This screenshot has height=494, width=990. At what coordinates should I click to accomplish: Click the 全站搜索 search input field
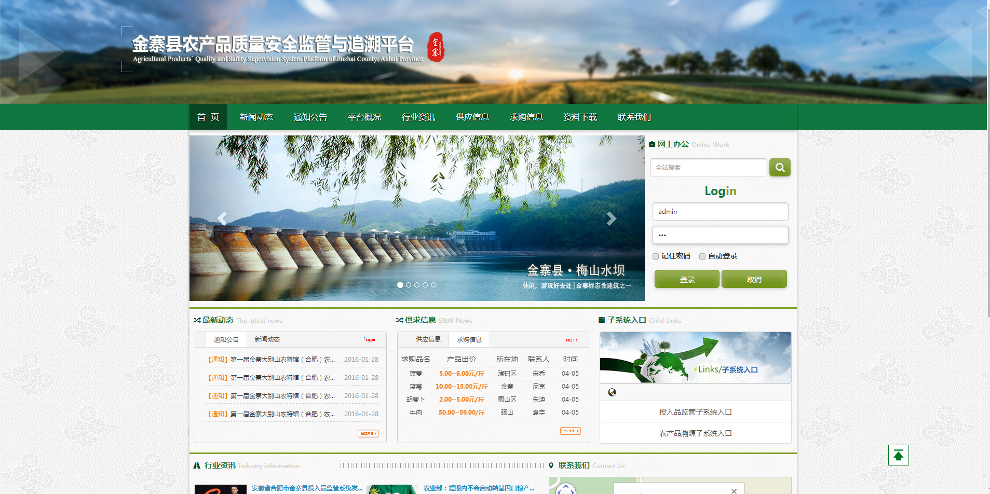click(708, 168)
